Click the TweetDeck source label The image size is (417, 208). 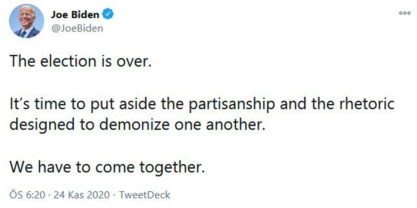point(145,195)
